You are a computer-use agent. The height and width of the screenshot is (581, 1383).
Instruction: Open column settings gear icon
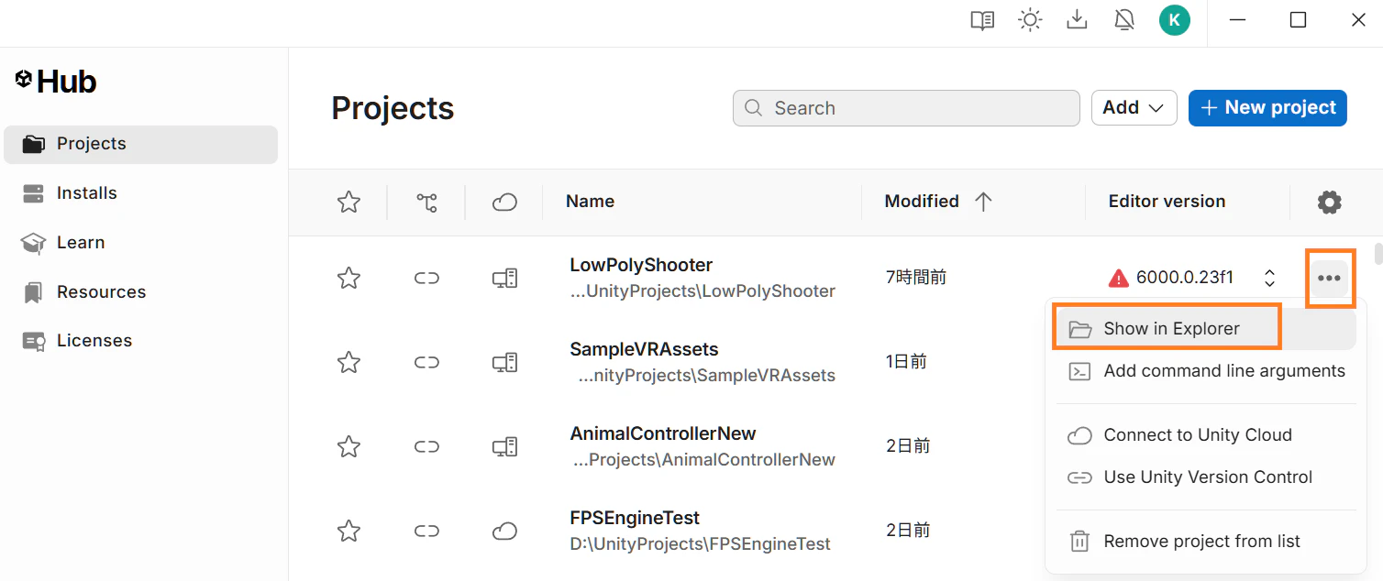coord(1329,203)
